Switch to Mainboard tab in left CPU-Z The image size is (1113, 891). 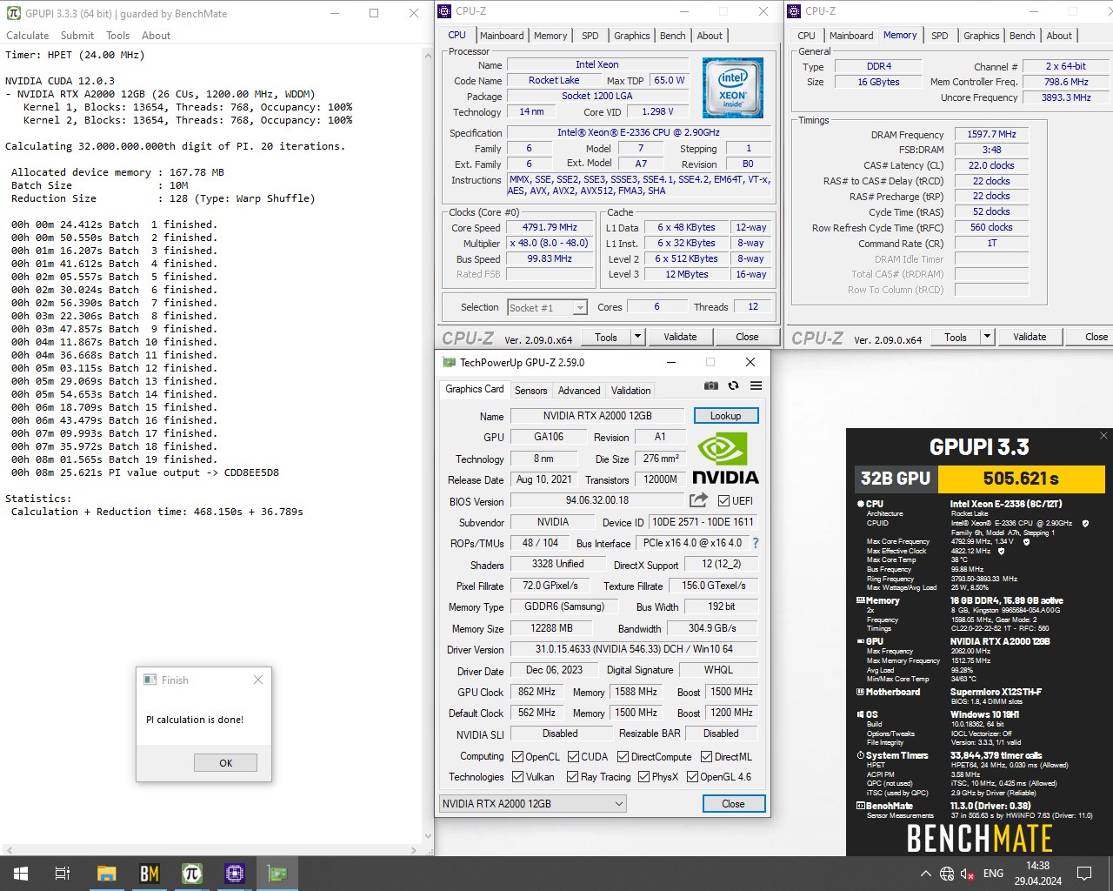[x=502, y=36]
